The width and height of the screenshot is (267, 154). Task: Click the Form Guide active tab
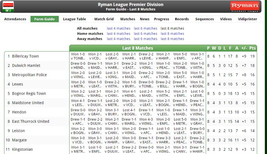tap(44, 19)
